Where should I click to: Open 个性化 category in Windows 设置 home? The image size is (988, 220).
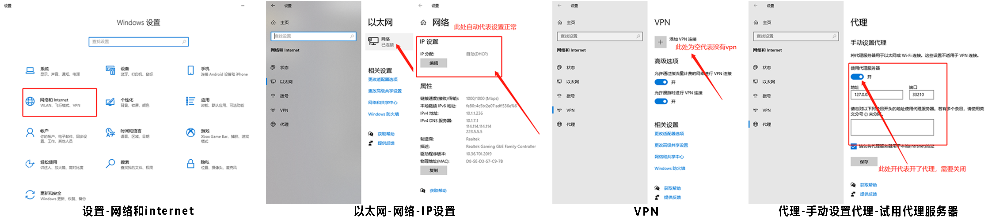[x=128, y=103]
